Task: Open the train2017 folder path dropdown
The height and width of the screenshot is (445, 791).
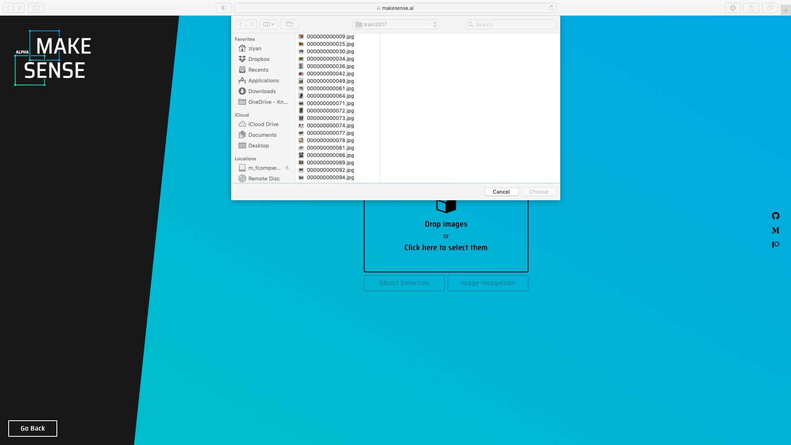Action: (395, 24)
